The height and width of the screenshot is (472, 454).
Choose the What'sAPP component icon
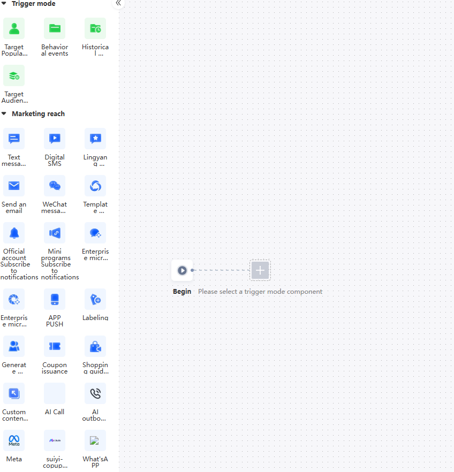point(95,440)
